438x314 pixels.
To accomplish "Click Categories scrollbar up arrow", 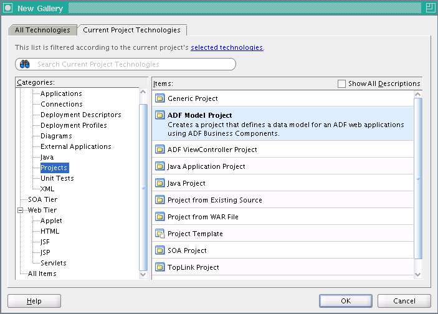I will pos(143,92).
